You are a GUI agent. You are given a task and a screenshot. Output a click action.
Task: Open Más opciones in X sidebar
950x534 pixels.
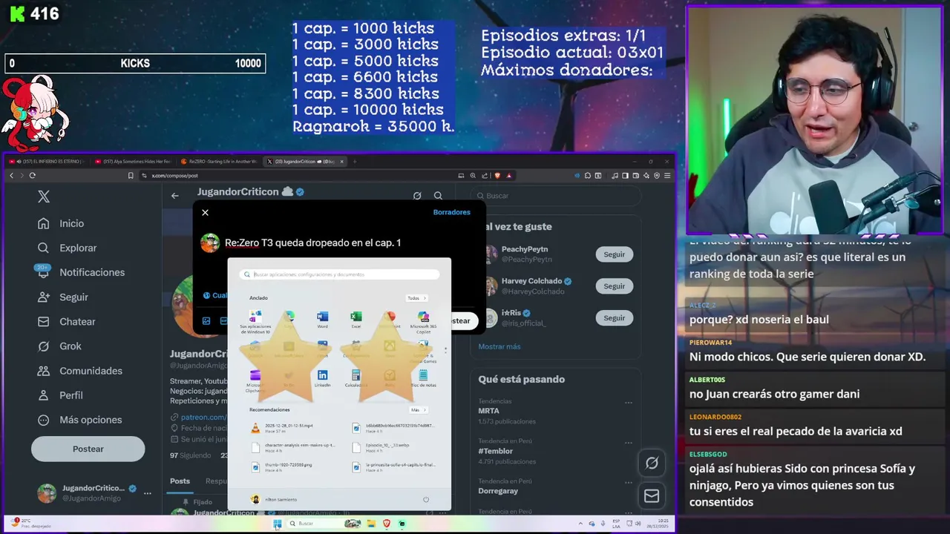coord(81,419)
